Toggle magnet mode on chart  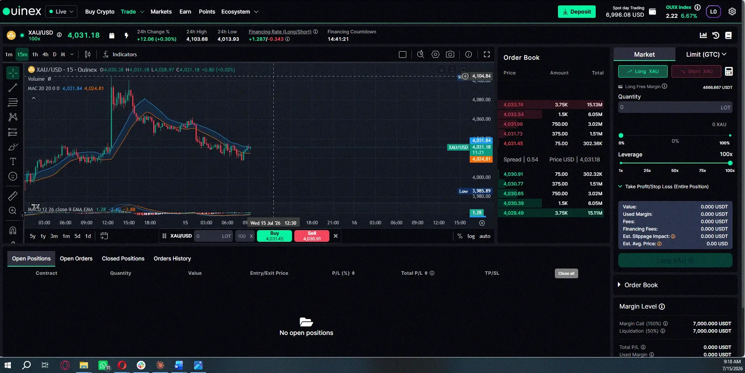click(13, 231)
